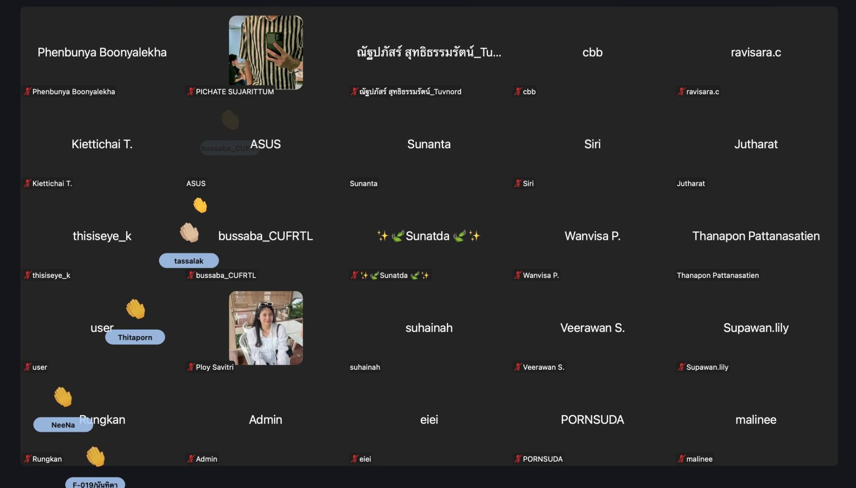Screen dimensions: 856x488
Task: Select the Thanapon Pattanasatien participant tile
Action: [756, 236]
